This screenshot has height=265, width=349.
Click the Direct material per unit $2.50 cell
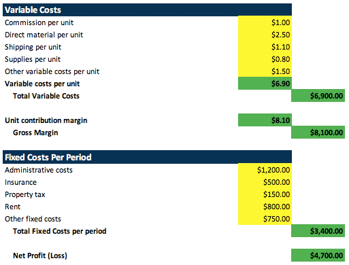pyautogui.click(x=265, y=35)
